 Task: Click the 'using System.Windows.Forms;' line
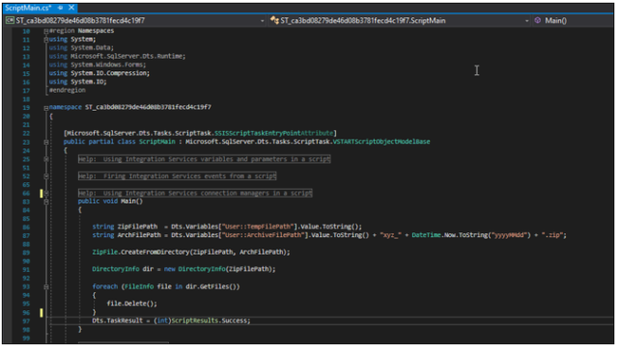[98, 65]
